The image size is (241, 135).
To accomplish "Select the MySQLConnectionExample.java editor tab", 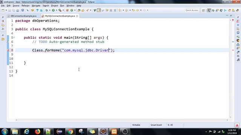I will click(60, 16).
